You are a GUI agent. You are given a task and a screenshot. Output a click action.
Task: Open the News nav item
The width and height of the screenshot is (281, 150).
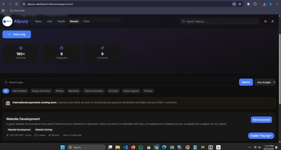click(38, 21)
